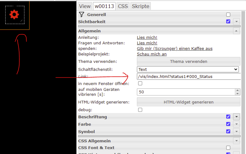Open the Schaltflächenstil dropdown

click(x=188, y=69)
